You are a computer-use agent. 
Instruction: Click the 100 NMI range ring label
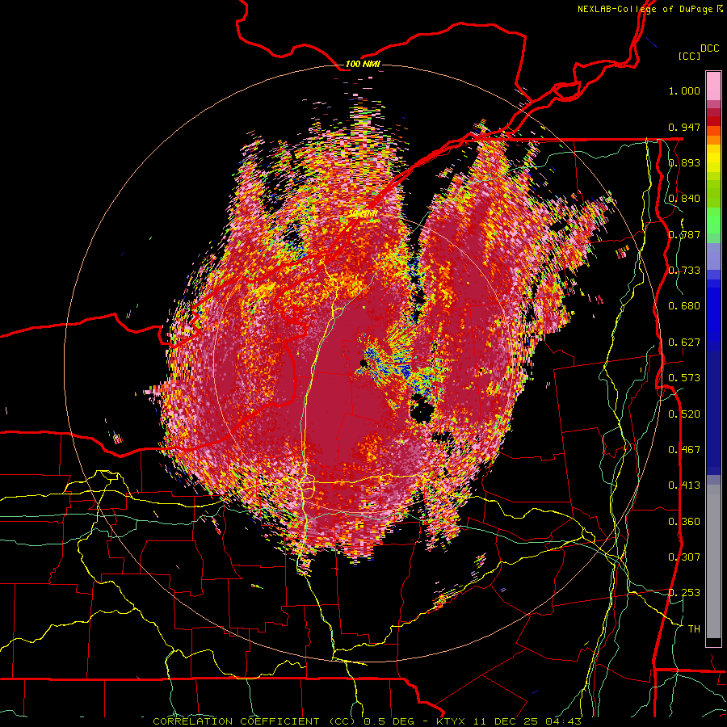(x=363, y=64)
